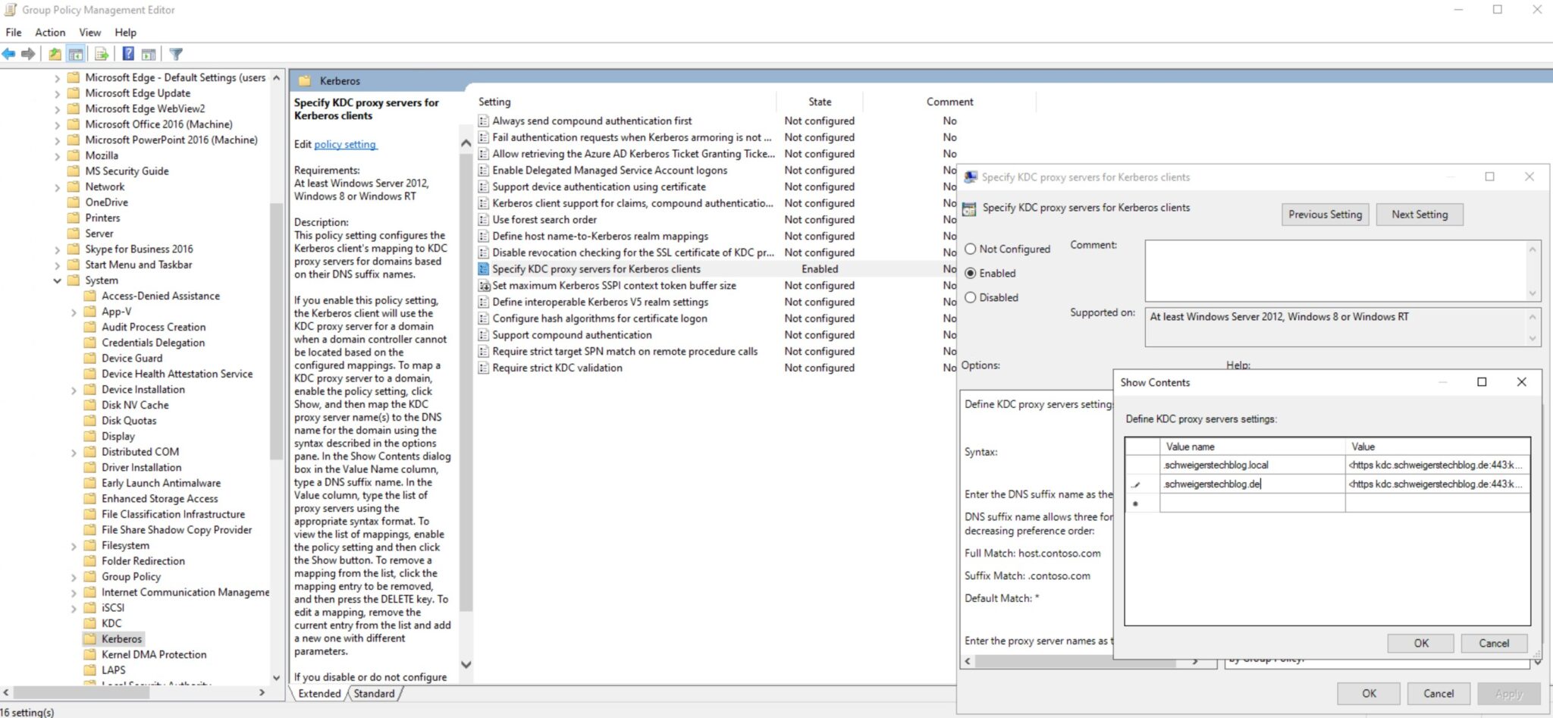Click the Show Properties pane toolbar icon
The height and width of the screenshot is (718, 1553).
[x=149, y=53]
